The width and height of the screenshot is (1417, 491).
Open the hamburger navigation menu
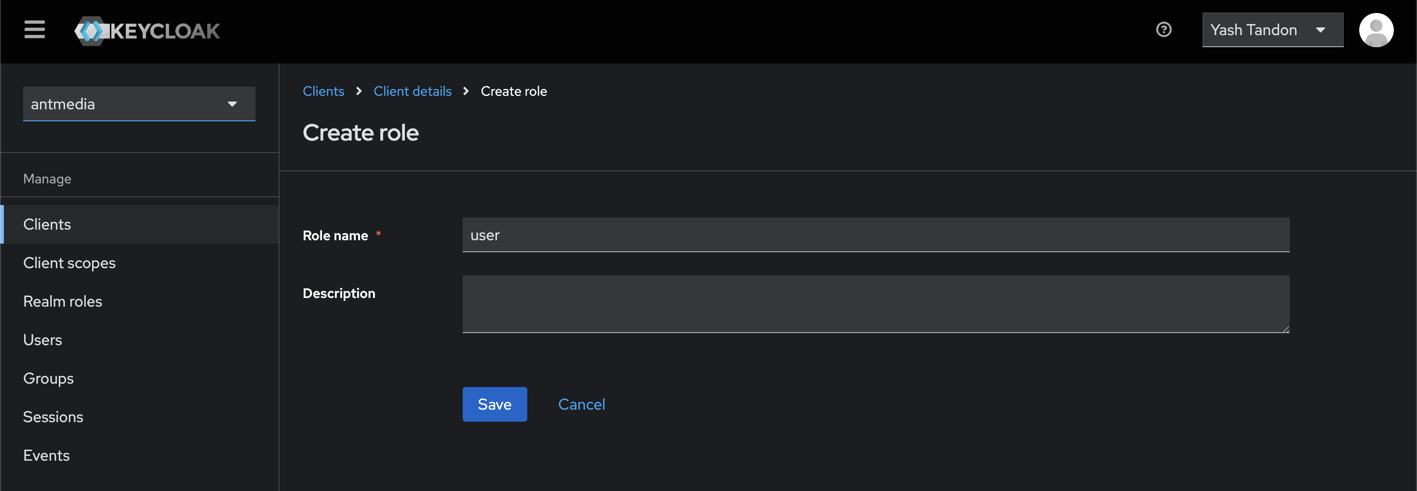(x=35, y=30)
